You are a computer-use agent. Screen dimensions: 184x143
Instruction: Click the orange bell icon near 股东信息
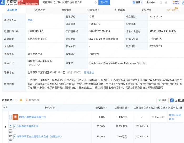coord(21,100)
